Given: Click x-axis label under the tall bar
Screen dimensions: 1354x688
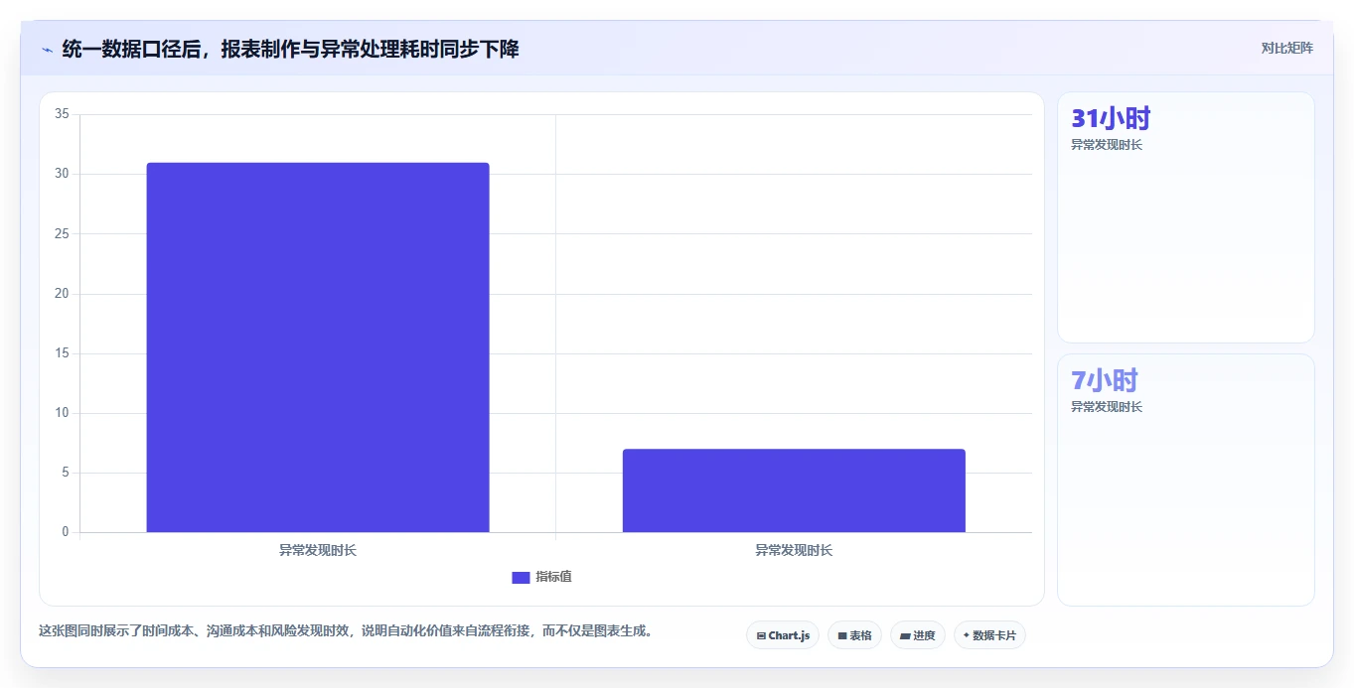Looking at the screenshot, I should tap(318, 550).
